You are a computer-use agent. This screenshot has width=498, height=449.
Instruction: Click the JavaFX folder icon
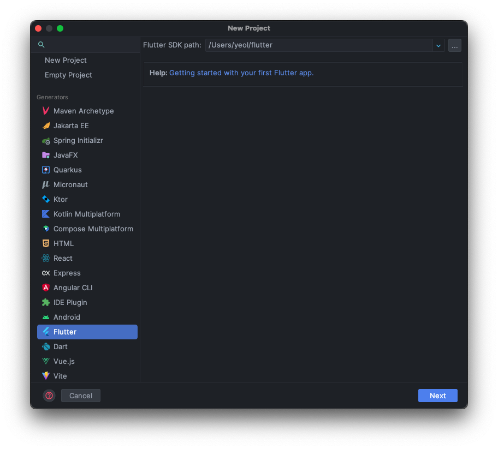[x=46, y=155]
